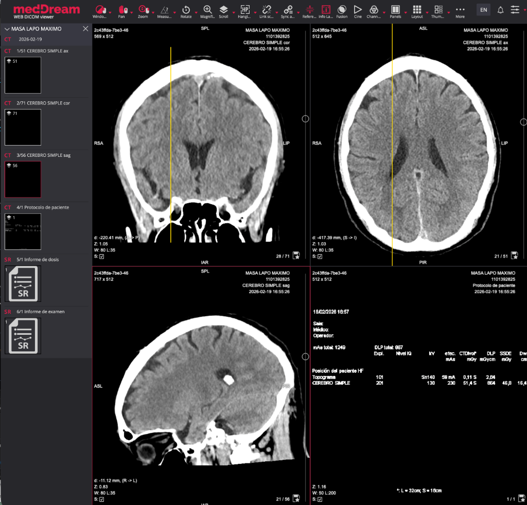Select the Windowing tool
Viewport: 527px width, 505px height.
pos(100,11)
